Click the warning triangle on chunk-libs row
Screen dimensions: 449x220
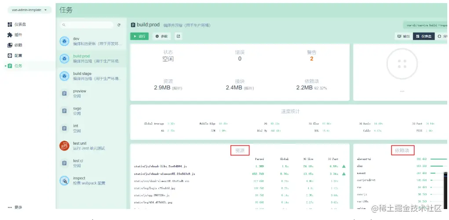click(344, 167)
